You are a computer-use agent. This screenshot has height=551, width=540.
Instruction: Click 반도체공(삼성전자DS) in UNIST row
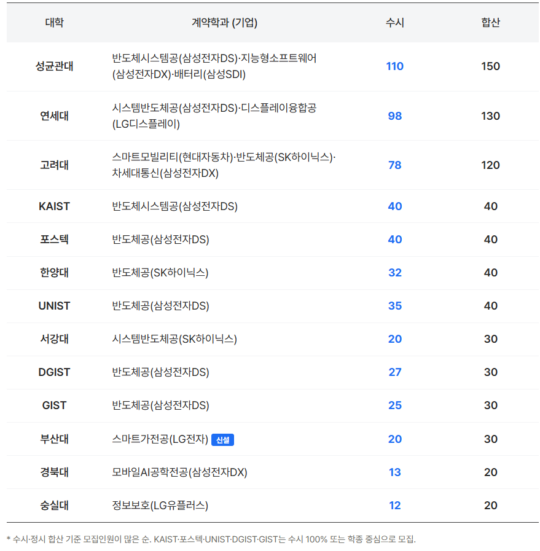click(x=160, y=306)
